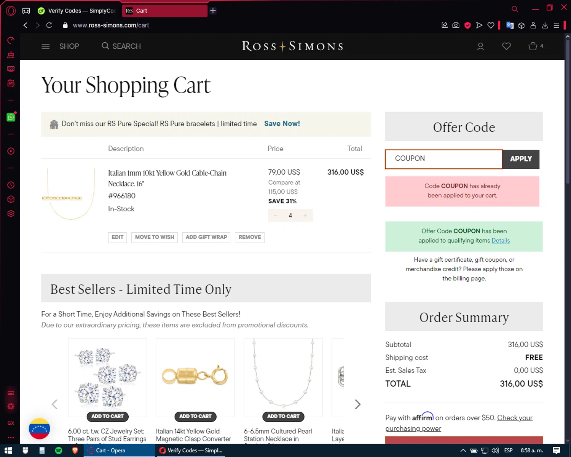Click the ESP language indicator

tap(508, 451)
